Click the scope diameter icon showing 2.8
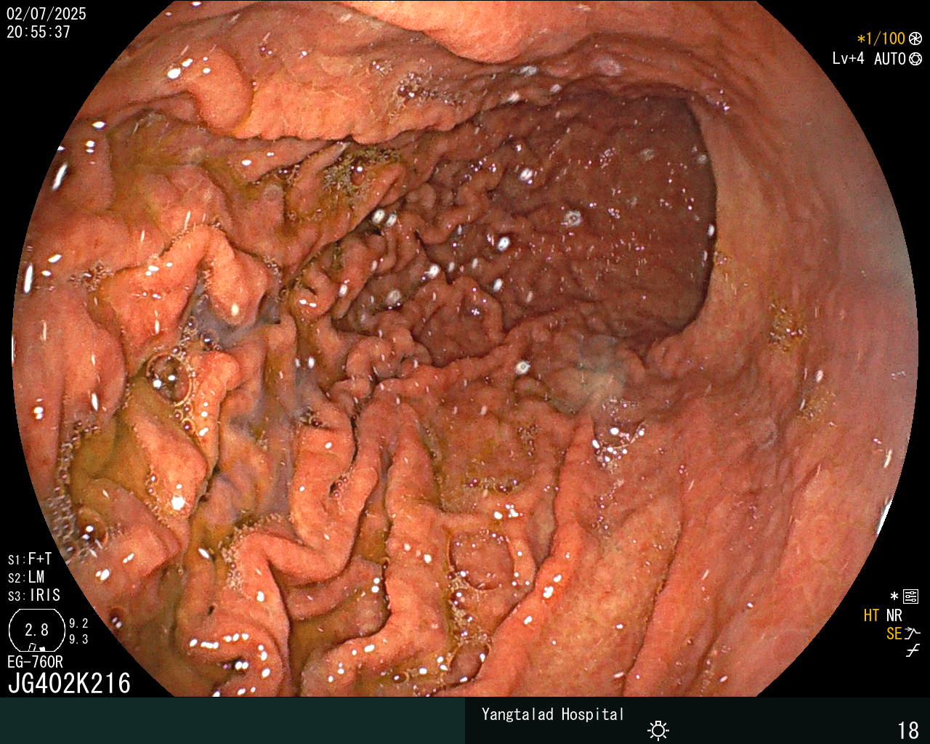This screenshot has width=930, height=744. (36, 629)
